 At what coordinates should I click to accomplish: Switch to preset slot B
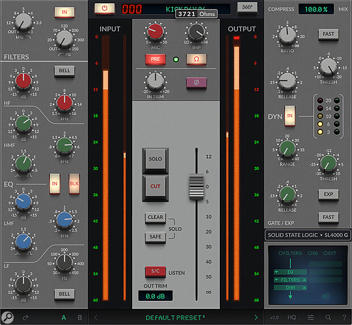coord(79,318)
